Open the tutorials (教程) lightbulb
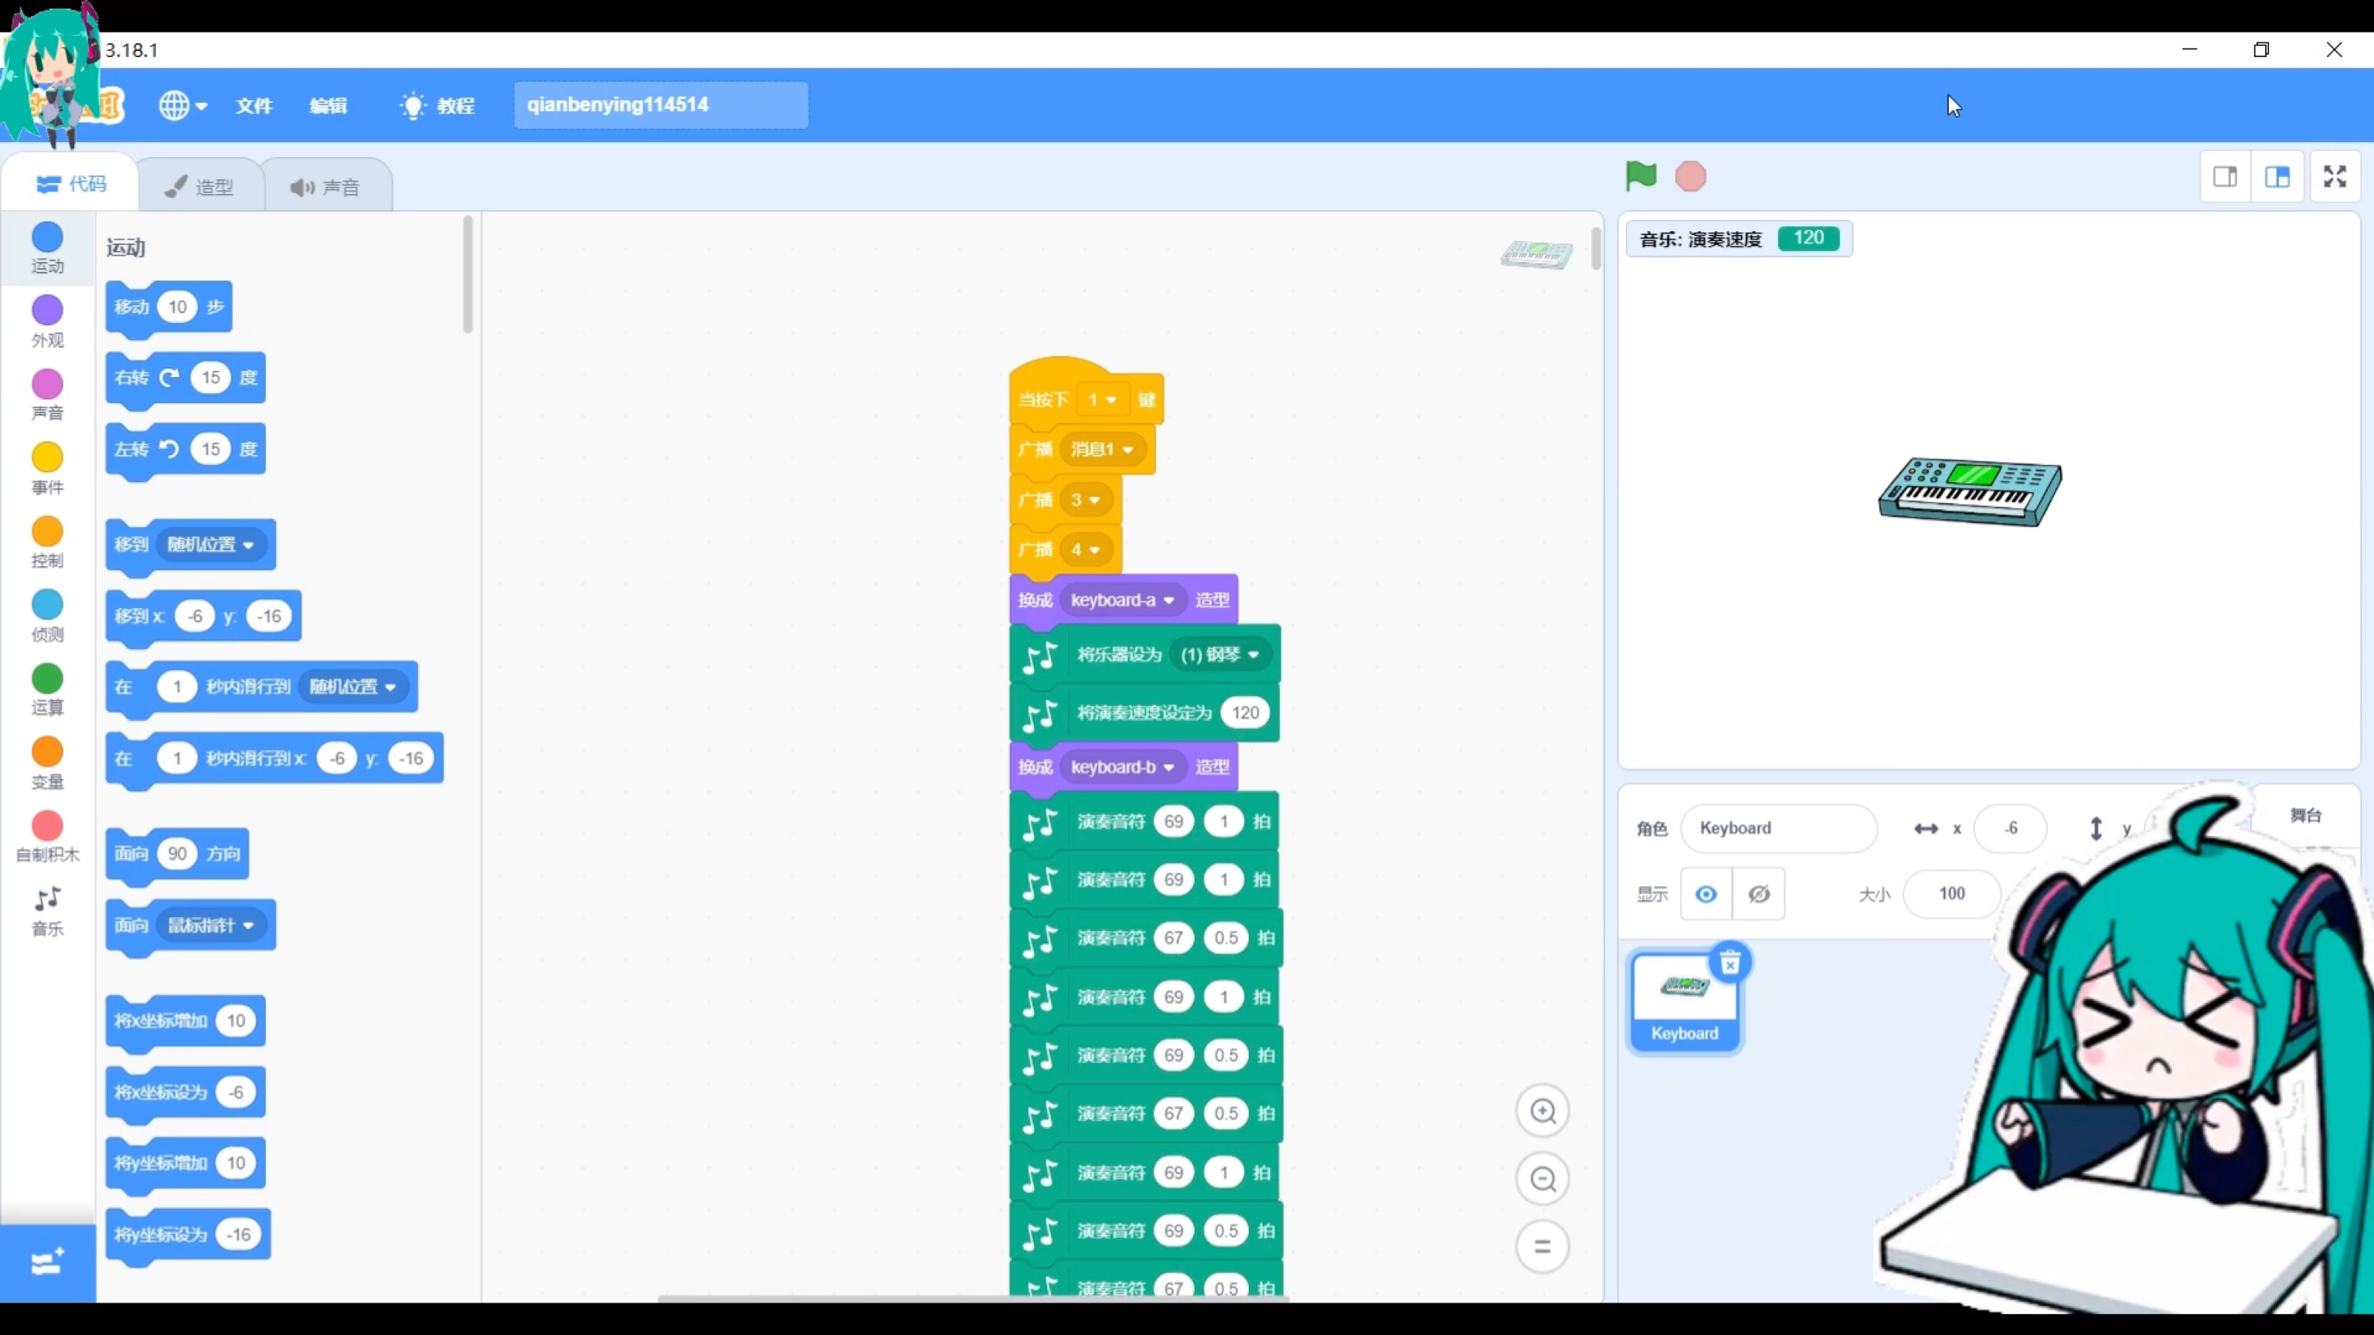The image size is (2374, 1335). click(x=437, y=105)
